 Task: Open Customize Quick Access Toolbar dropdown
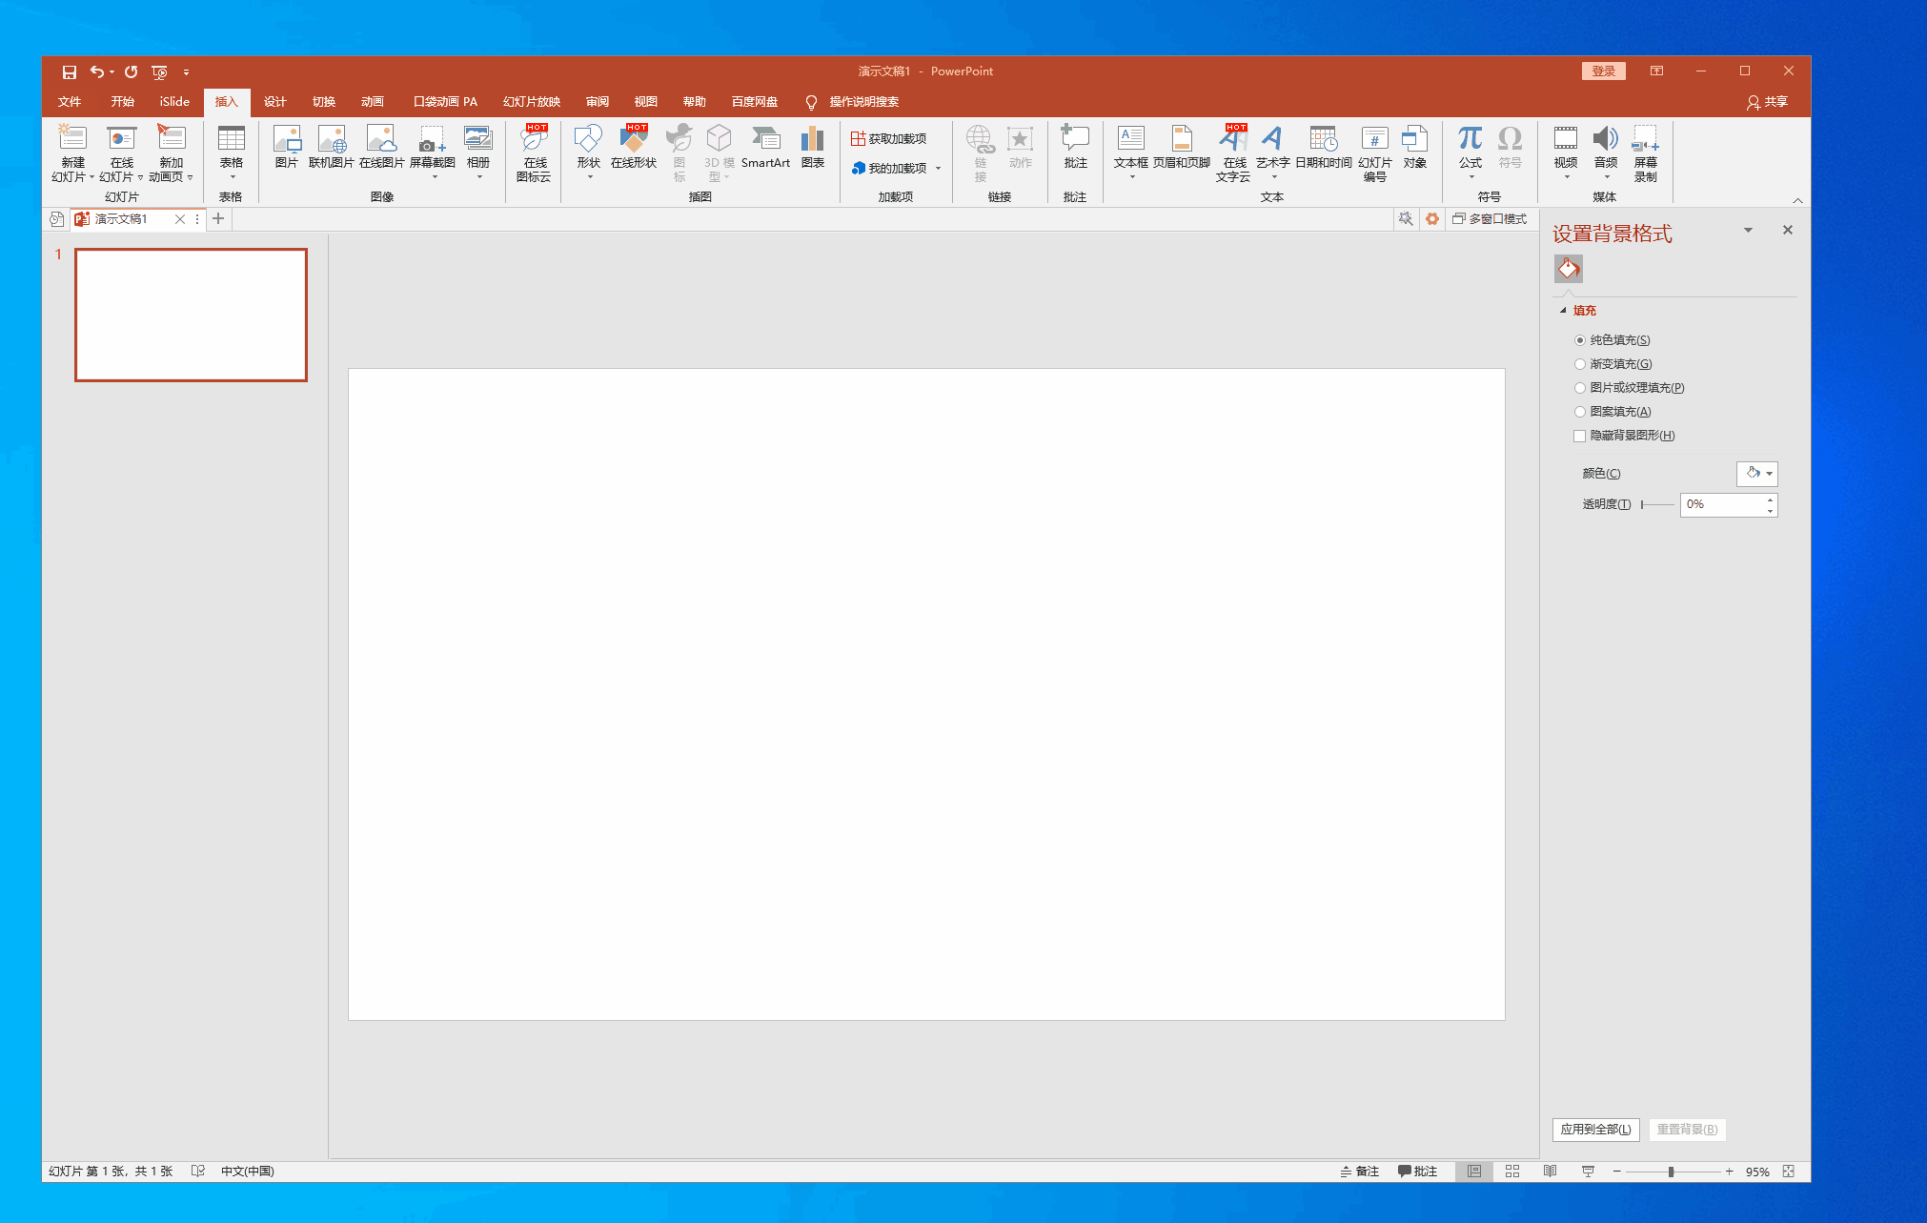[186, 71]
